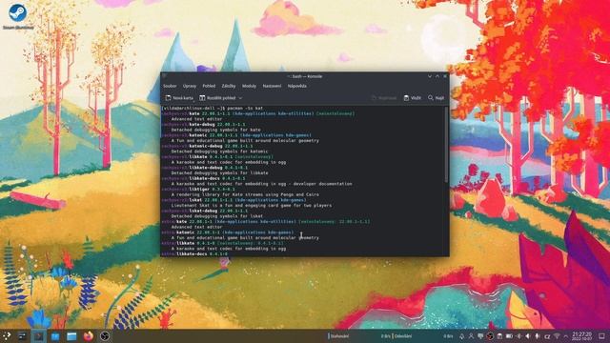Screen dimensions: 610x343
Task: Click the user account tray icon
Action: [471, 336]
